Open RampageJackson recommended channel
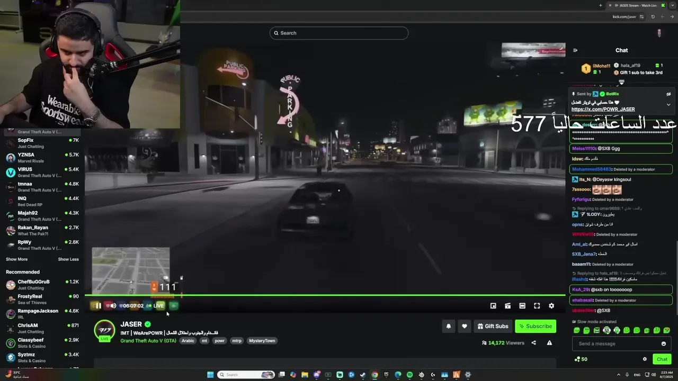The image size is (678, 381). [42, 314]
